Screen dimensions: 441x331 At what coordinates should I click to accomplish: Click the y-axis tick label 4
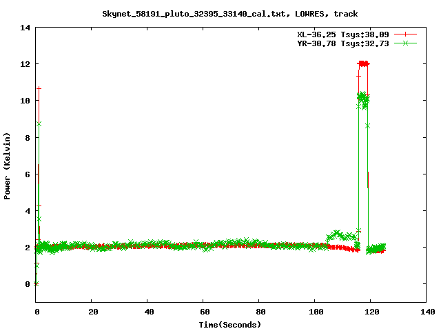point(28,211)
